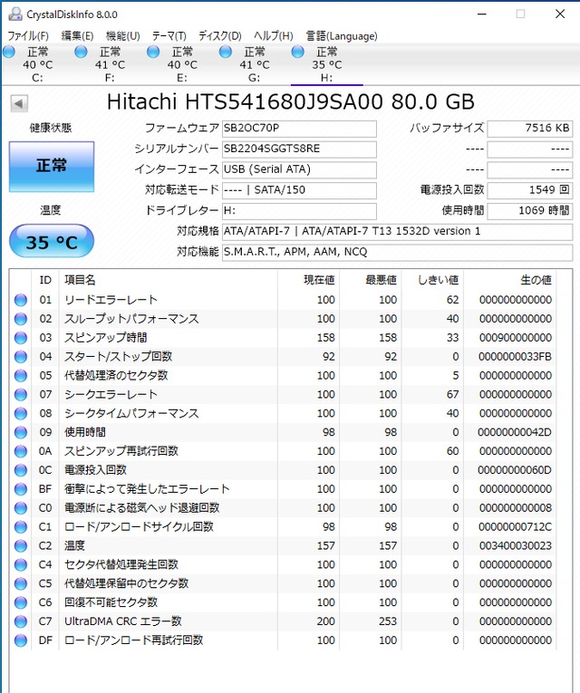Click the status orb for attribute 0A スピンアップ再試行回数
The height and width of the screenshot is (693, 580).
tap(20, 451)
